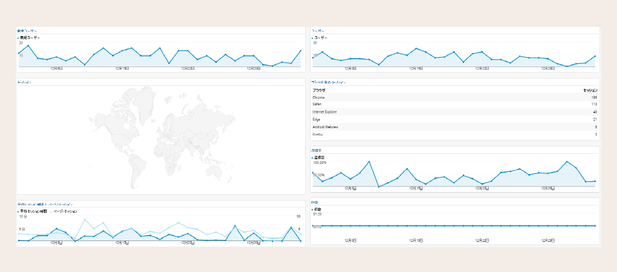The width and height of the screenshot is (617, 272).
Task: Open the ブラウザ別のセッション widget title
Action: click(329, 82)
